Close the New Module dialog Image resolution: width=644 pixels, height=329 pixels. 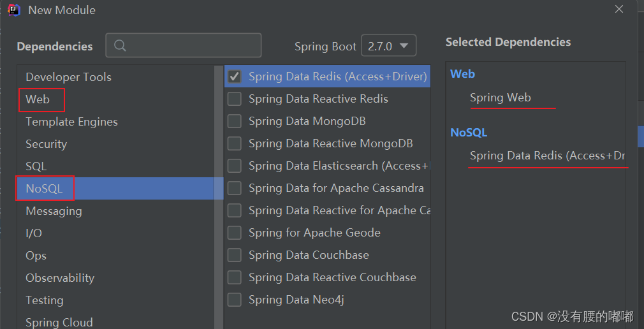click(x=619, y=9)
